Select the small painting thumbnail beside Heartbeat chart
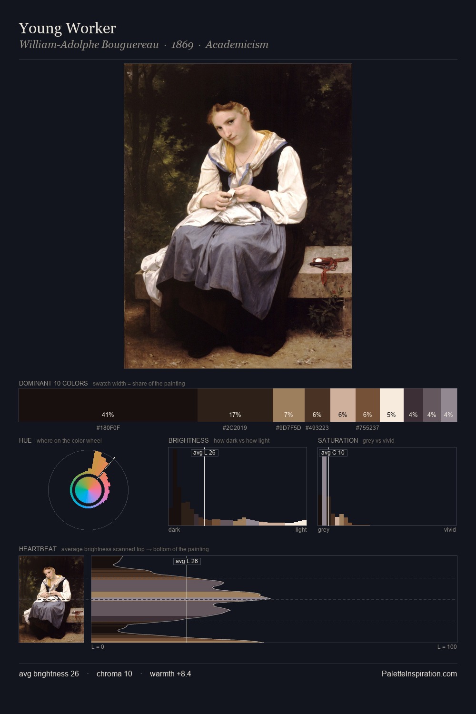This screenshot has width=476, height=714. [51, 599]
